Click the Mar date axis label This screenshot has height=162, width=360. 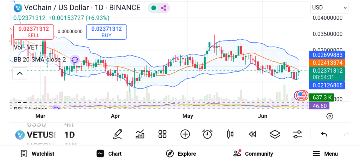click(x=41, y=116)
